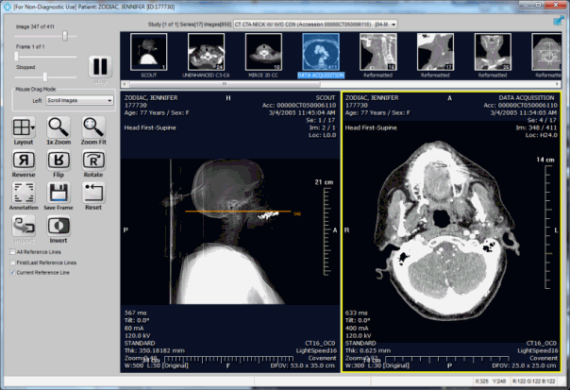Viewport: 570px width, 390px height.
Task: Click thumbnail strip scroll right arrow
Action: tap(558, 84)
